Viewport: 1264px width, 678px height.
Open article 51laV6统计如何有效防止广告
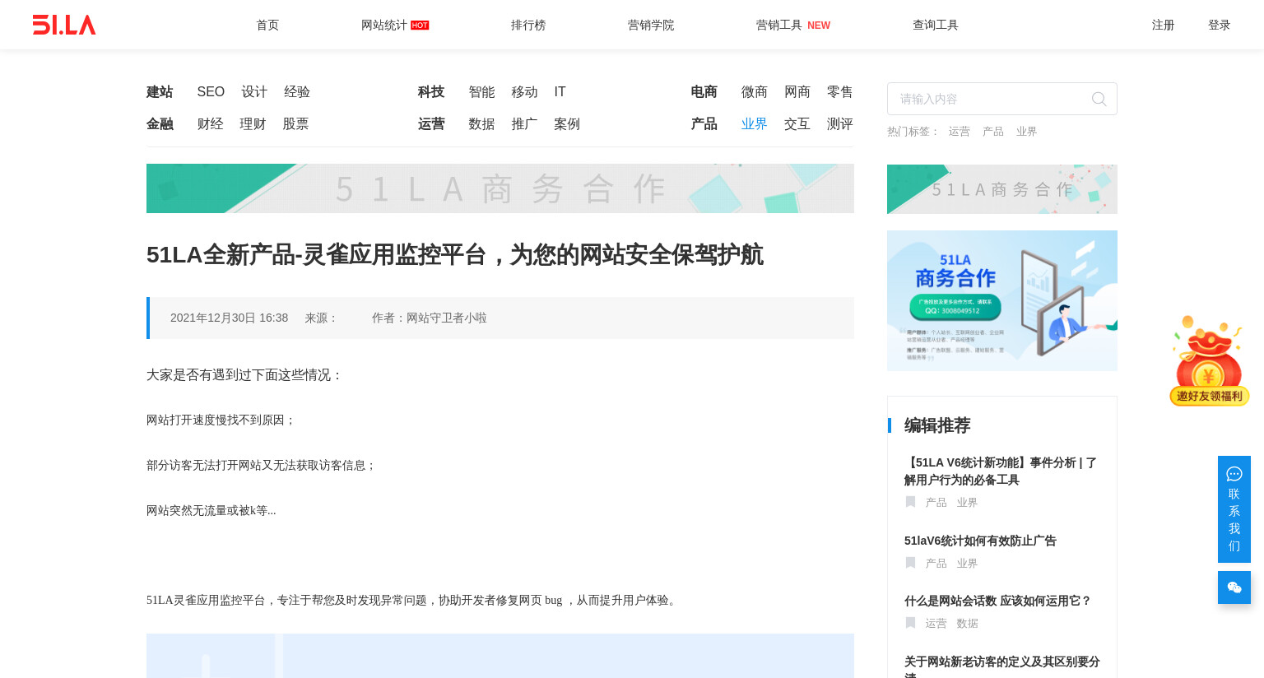click(x=980, y=541)
